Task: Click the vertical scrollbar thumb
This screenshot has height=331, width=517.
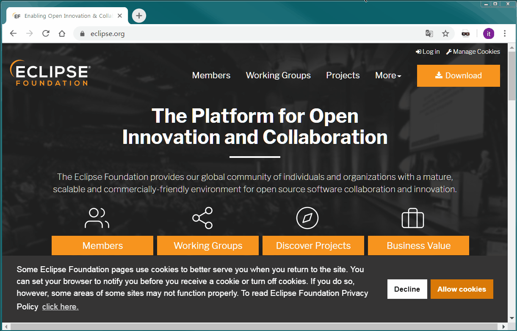Action: click(511, 76)
